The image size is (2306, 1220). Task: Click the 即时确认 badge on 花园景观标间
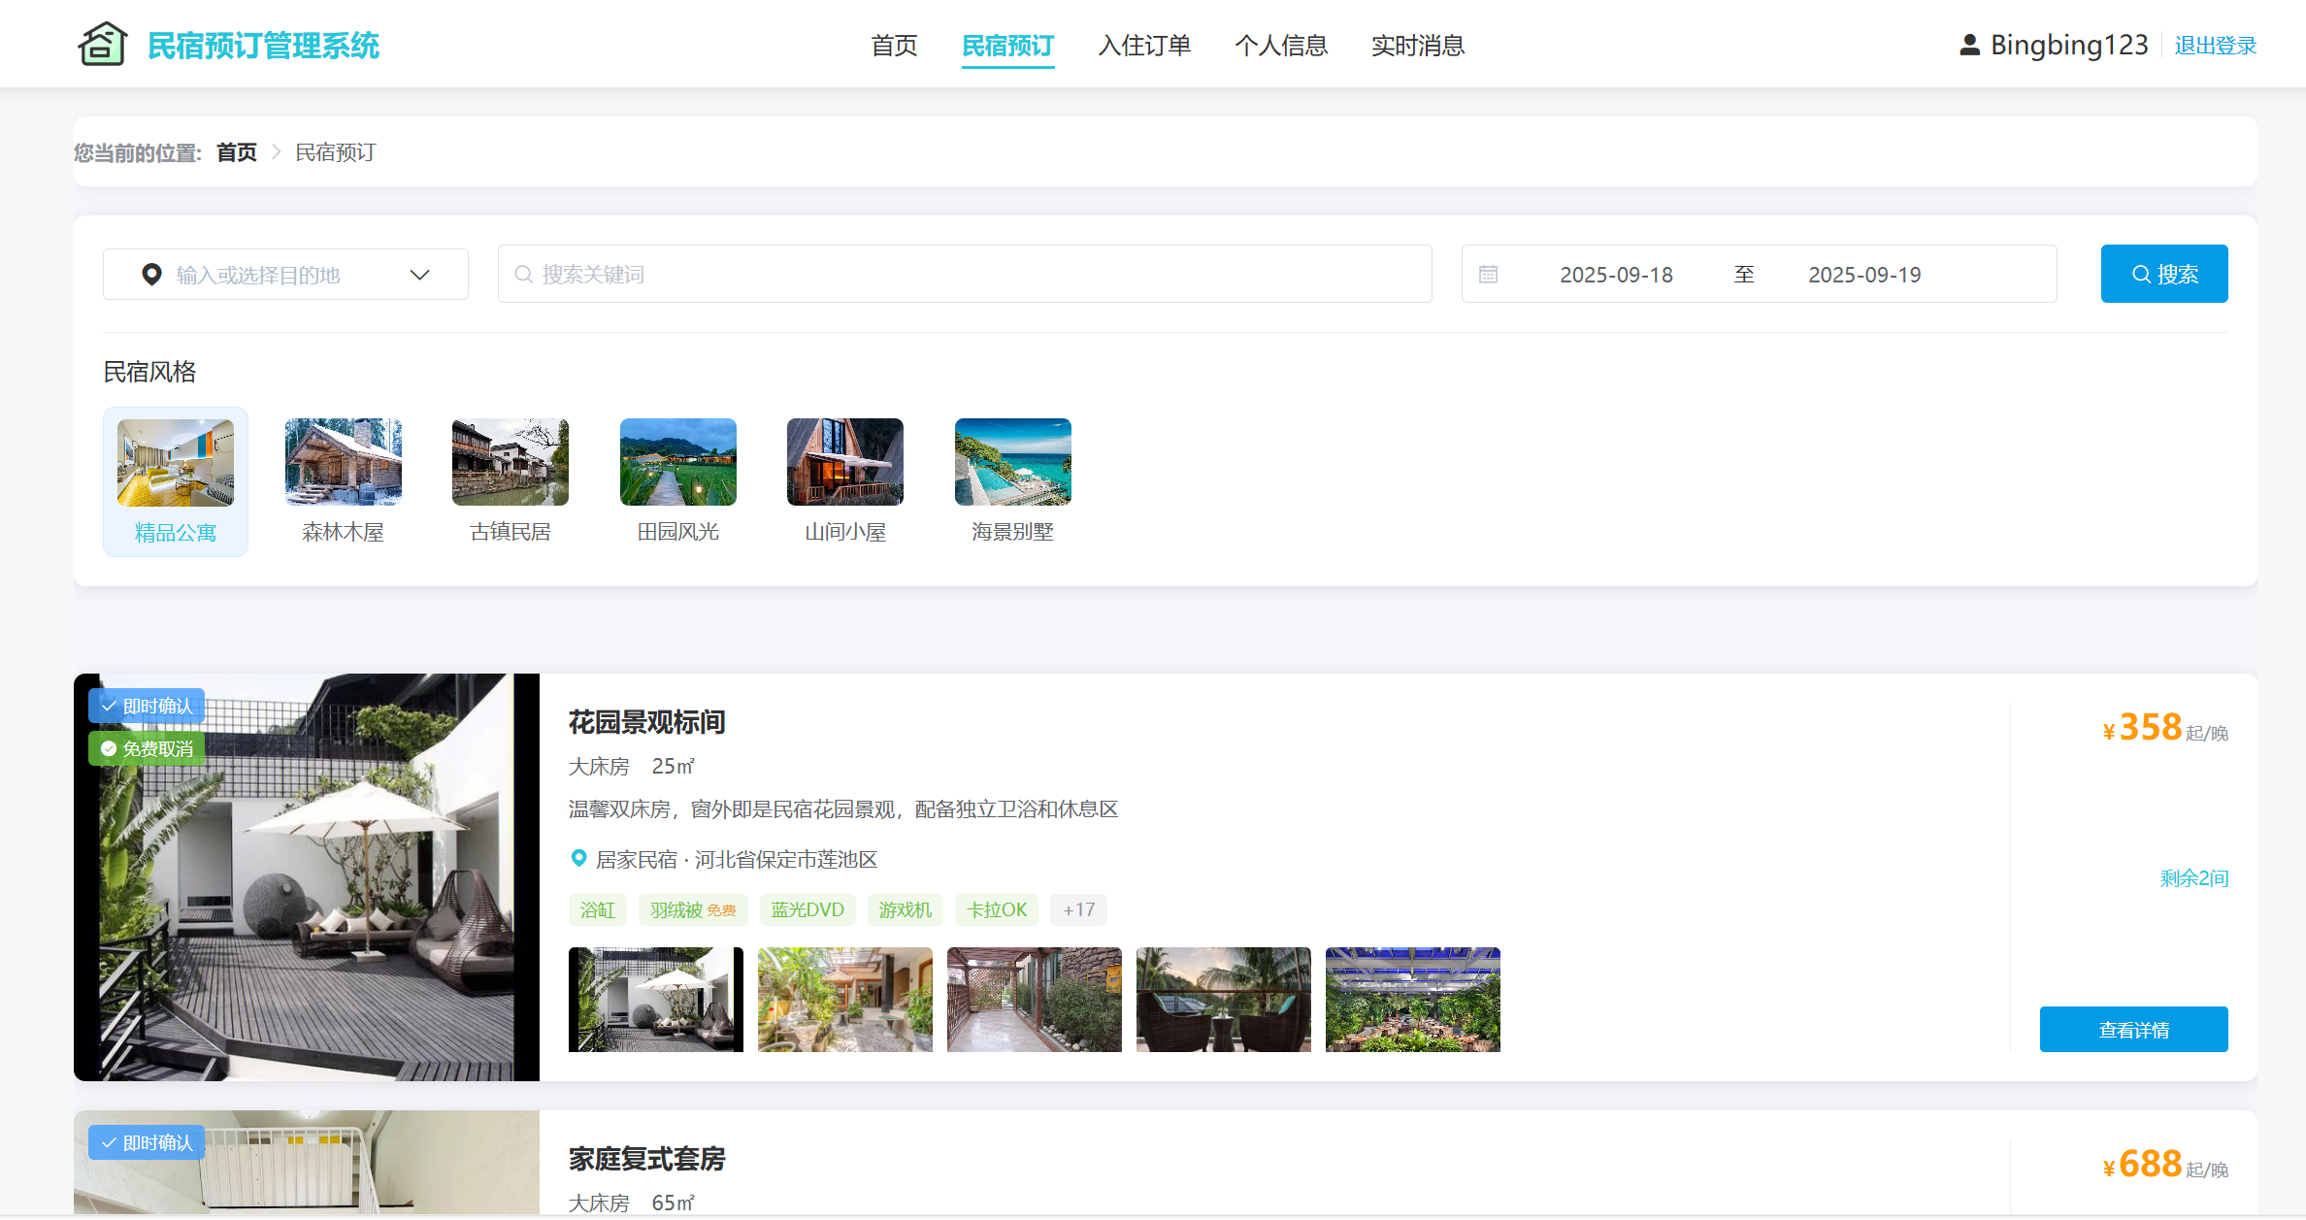coord(147,706)
